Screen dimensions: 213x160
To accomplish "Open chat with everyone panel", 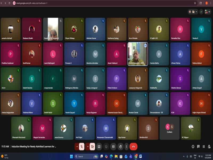I will pyautogui.click(x=198, y=146).
